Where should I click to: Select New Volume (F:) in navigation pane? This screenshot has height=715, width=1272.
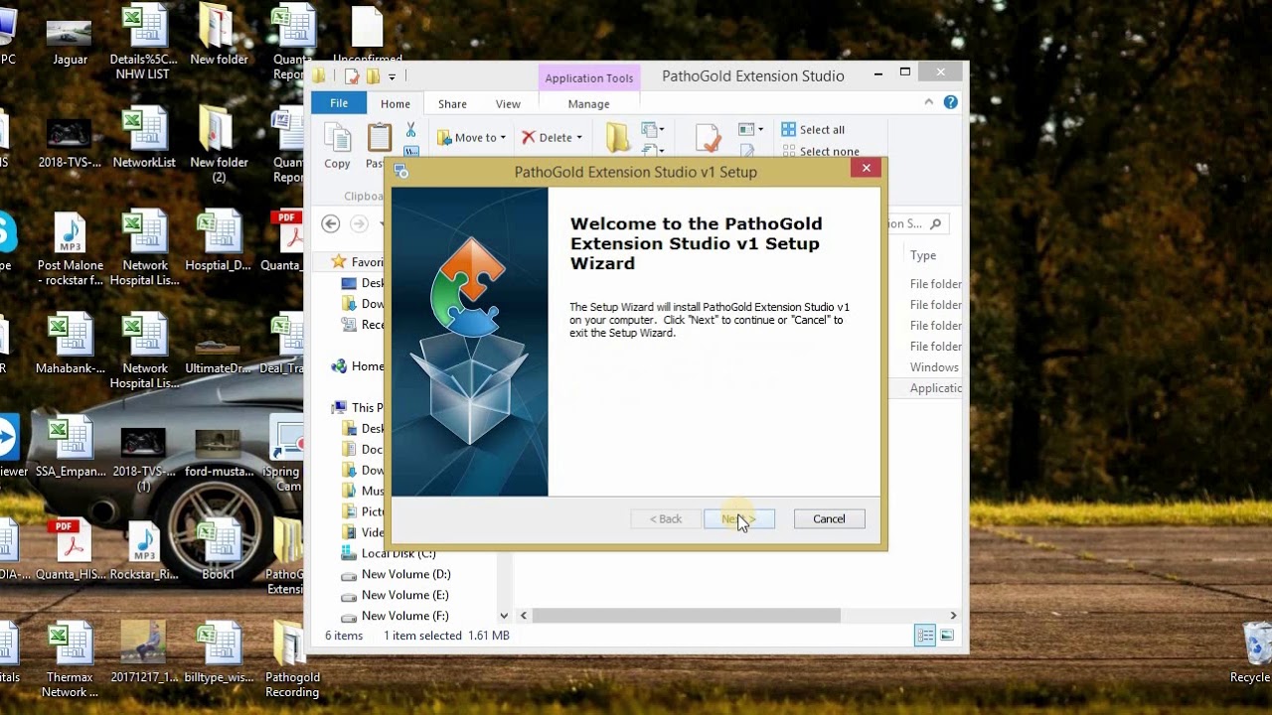396,616
